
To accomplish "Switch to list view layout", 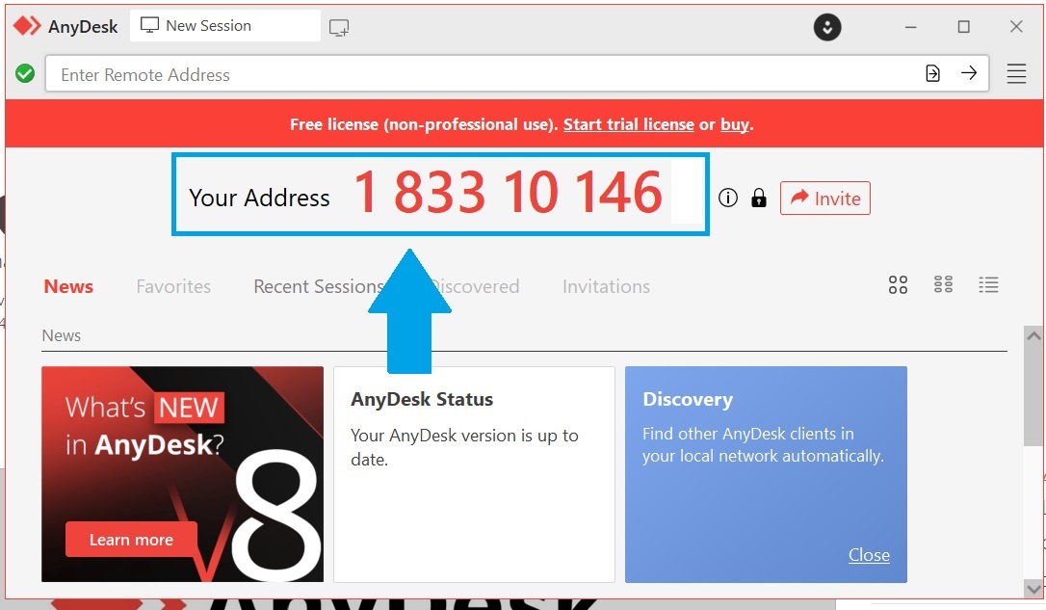I will [988, 284].
